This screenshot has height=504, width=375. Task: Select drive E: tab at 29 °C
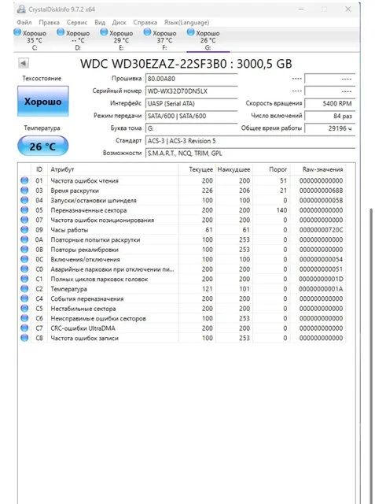click(117, 40)
